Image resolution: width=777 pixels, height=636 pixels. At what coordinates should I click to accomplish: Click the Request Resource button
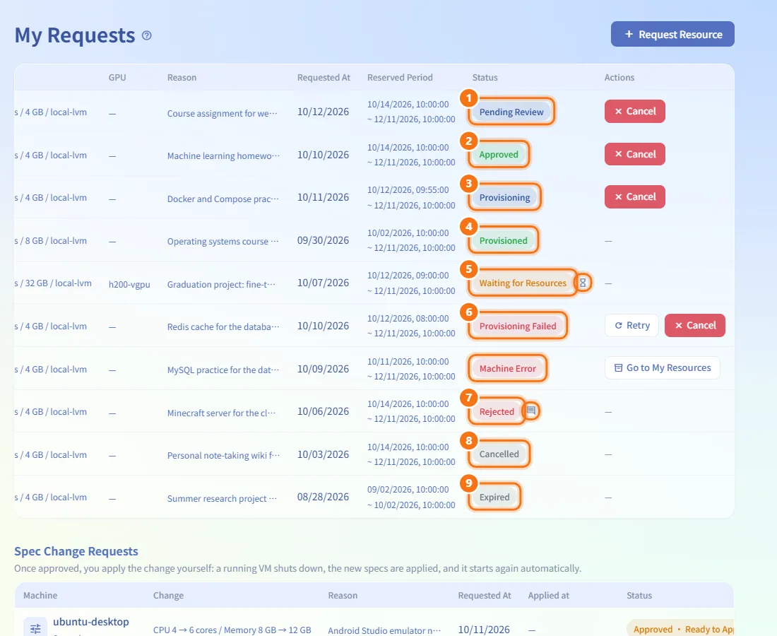pos(672,34)
